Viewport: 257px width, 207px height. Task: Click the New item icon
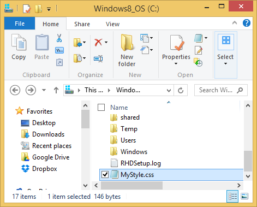[145, 38]
